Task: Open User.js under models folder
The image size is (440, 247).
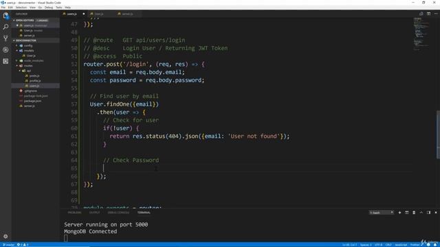Action: (31, 56)
